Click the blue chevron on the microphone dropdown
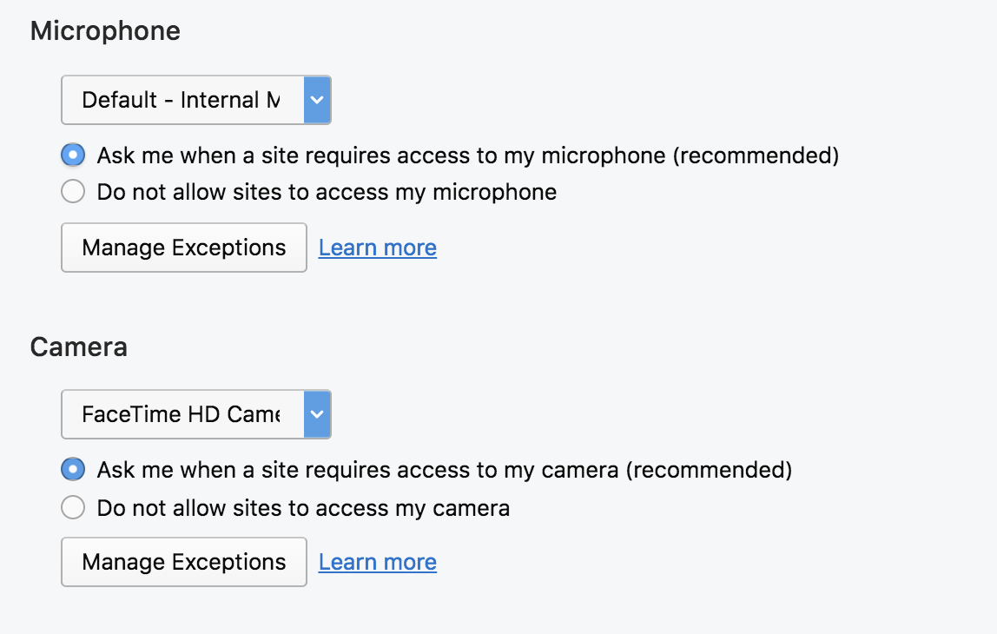Image resolution: width=997 pixels, height=634 pixels. click(317, 100)
